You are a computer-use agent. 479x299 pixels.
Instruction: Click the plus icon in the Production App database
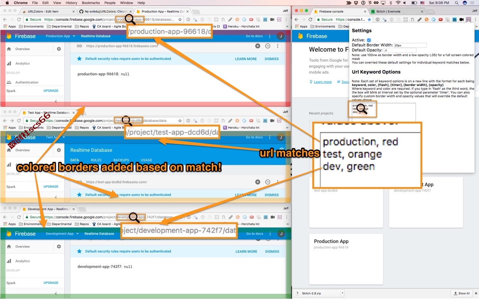[257, 46]
